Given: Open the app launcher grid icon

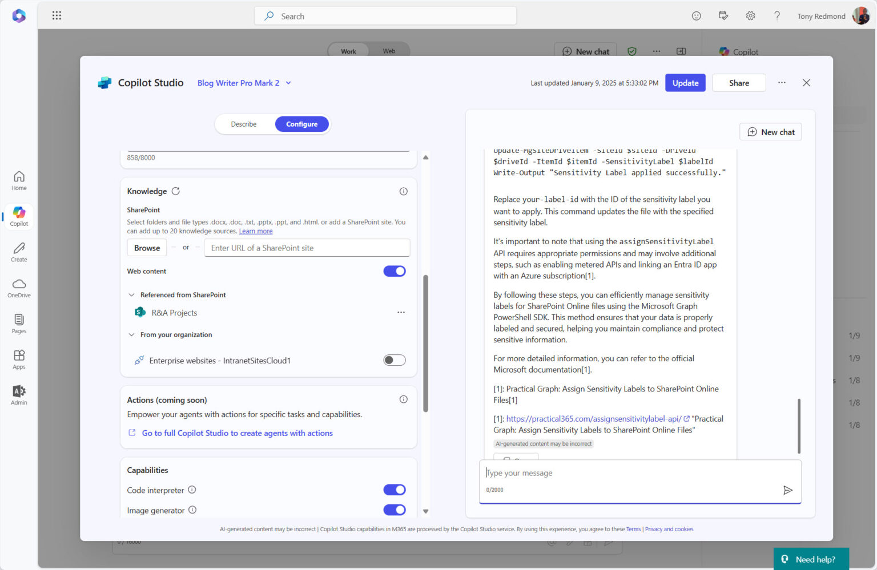Looking at the screenshot, I should (x=57, y=16).
